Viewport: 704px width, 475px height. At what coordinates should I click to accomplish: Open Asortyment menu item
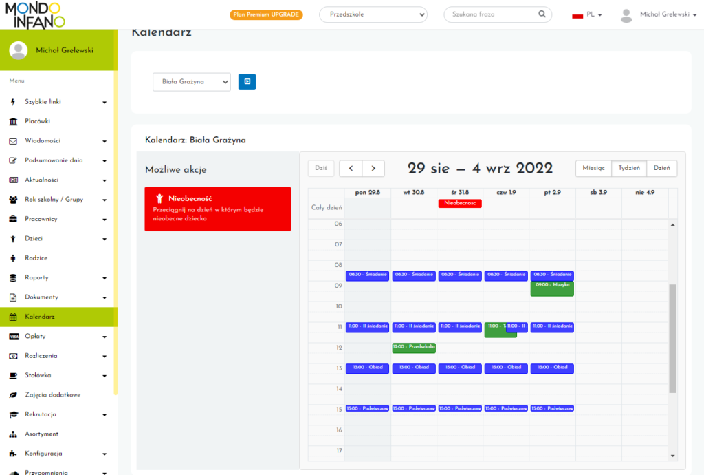(x=58, y=434)
